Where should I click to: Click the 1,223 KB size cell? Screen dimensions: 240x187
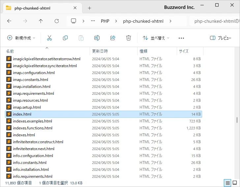tap(193, 128)
